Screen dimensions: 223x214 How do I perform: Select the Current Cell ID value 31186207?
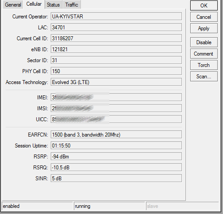(x=116, y=38)
